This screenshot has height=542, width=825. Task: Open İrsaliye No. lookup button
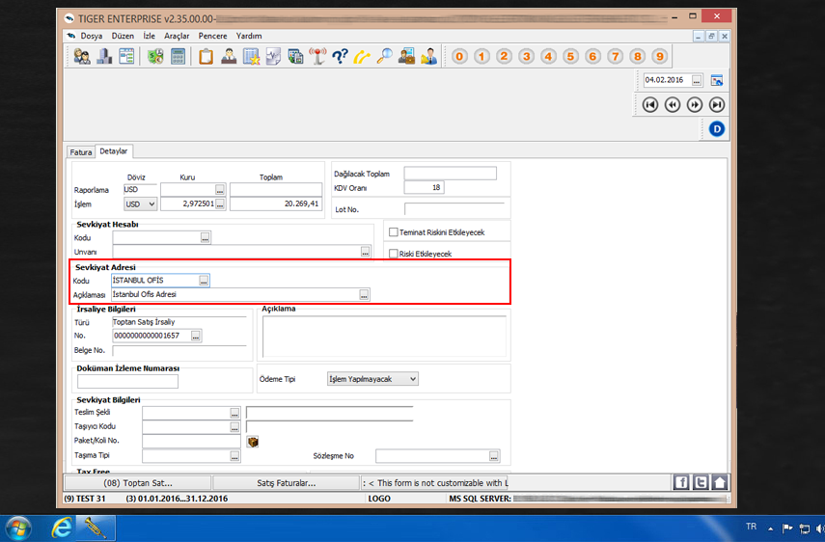pos(196,336)
